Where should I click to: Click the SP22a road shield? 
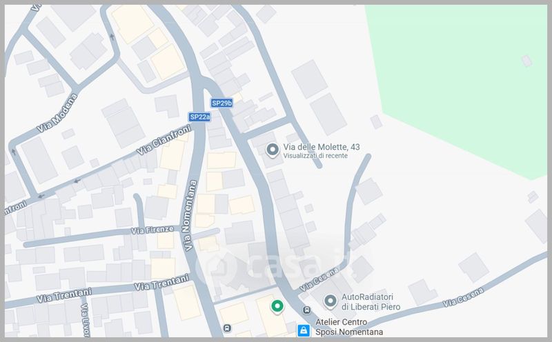tap(199, 117)
